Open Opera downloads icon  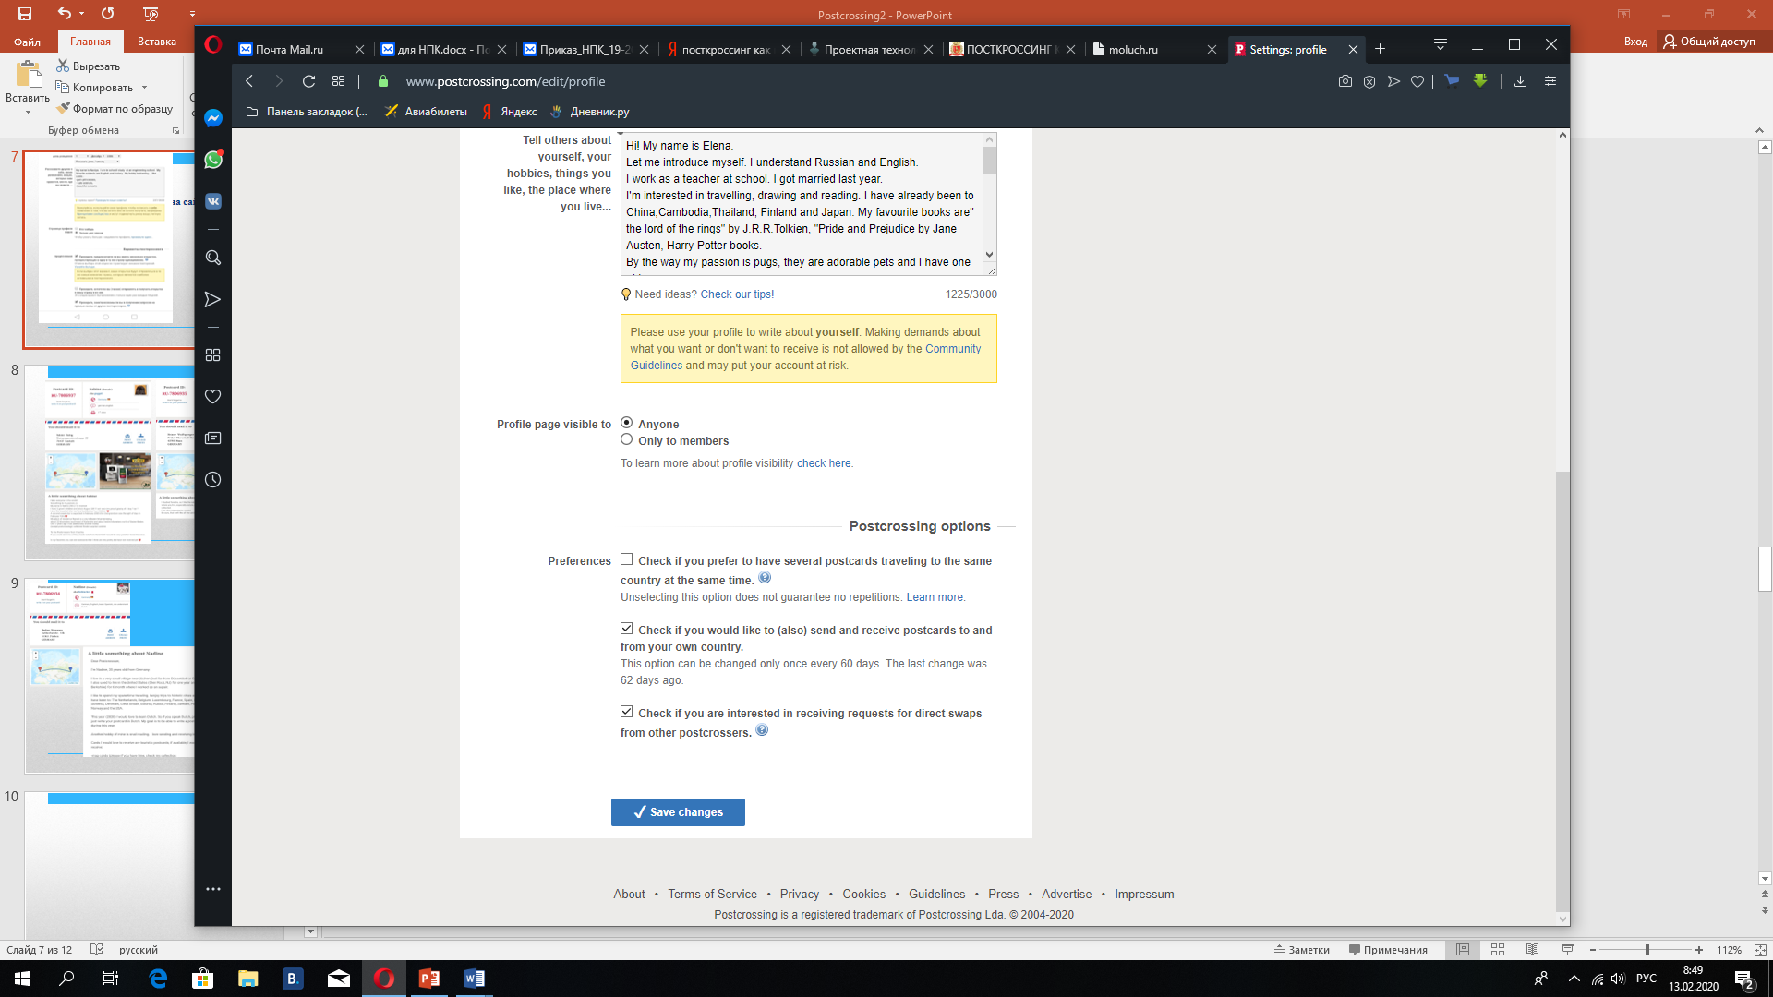pos(1520,81)
